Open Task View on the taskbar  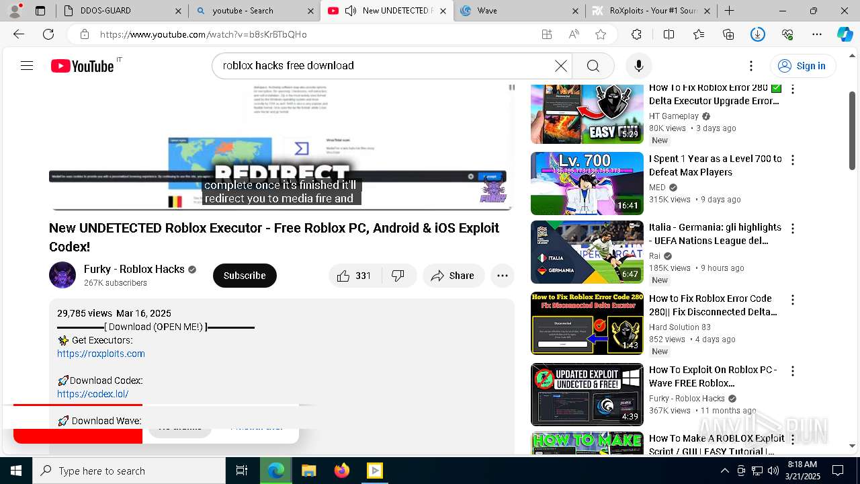pyautogui.click(x=242, y=471)
